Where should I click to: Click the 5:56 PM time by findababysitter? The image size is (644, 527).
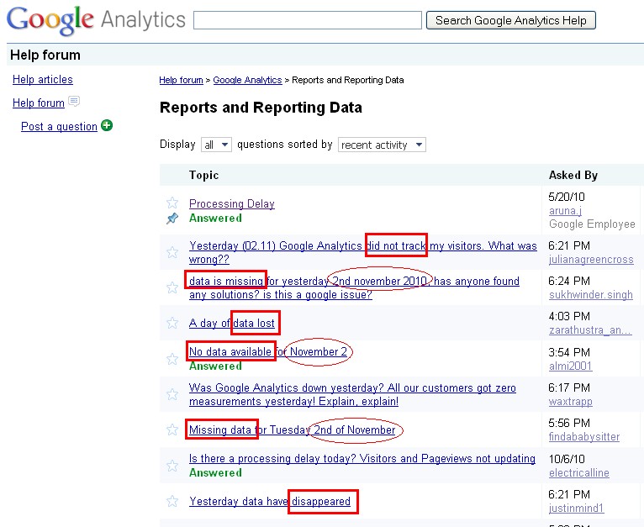pyautogui.click(x=569, y=423)
